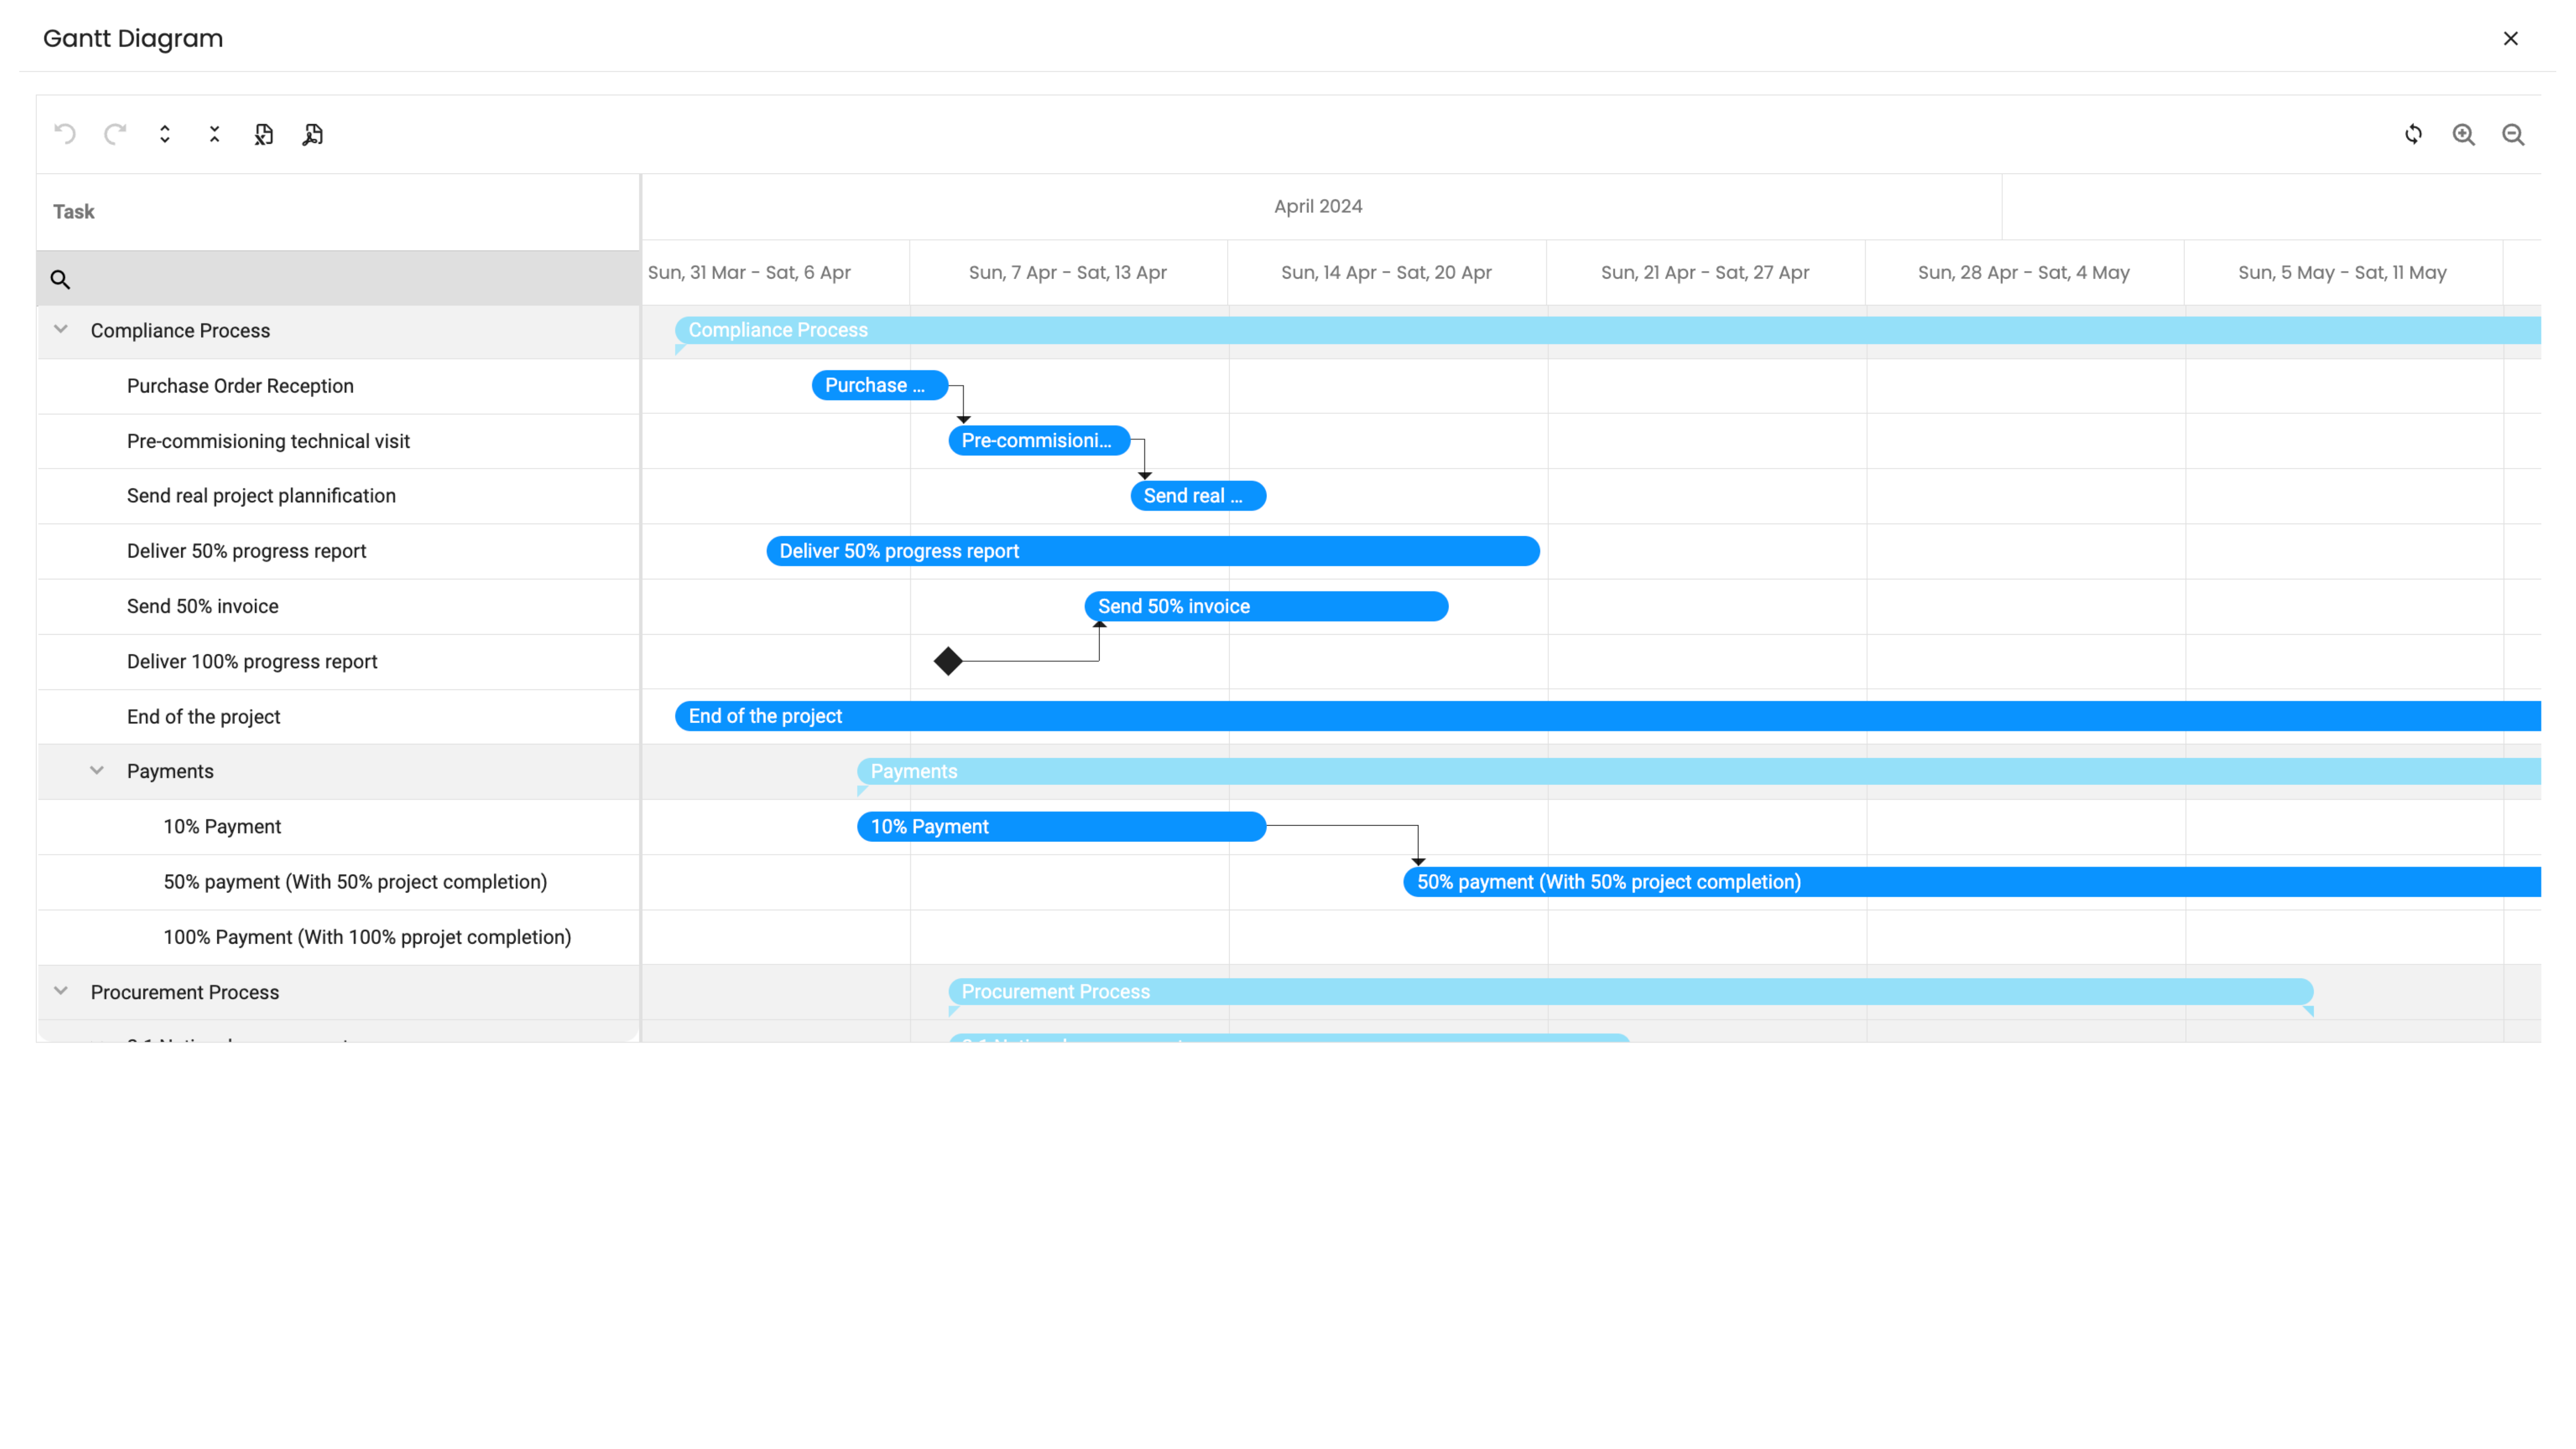Click the Send real ... task bar
The height and width of the screenshot is (1449, 2576).
[x=1198, y=496]
